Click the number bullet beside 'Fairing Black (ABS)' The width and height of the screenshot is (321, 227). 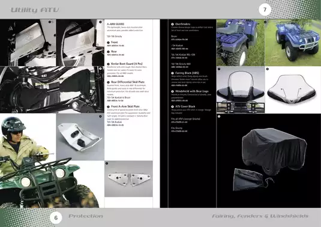172,73
